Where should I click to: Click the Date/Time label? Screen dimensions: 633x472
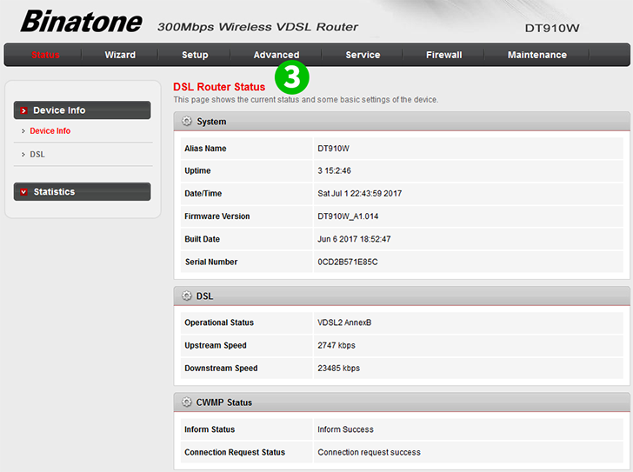click(x=203, y=193)
